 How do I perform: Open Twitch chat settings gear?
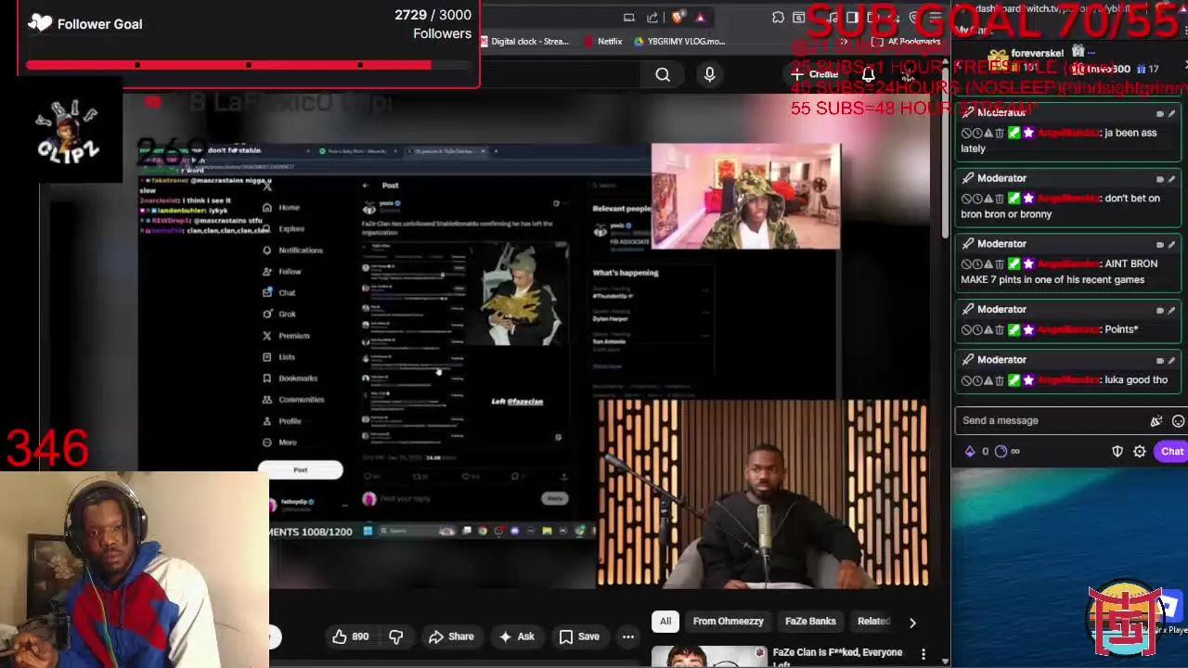[1140, 452]
